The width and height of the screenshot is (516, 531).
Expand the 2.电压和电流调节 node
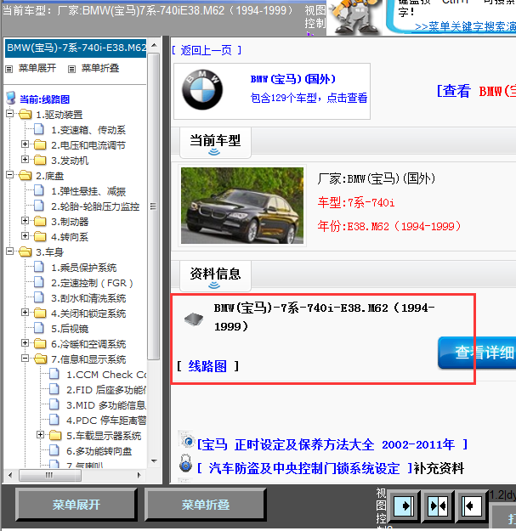[25, 144]
